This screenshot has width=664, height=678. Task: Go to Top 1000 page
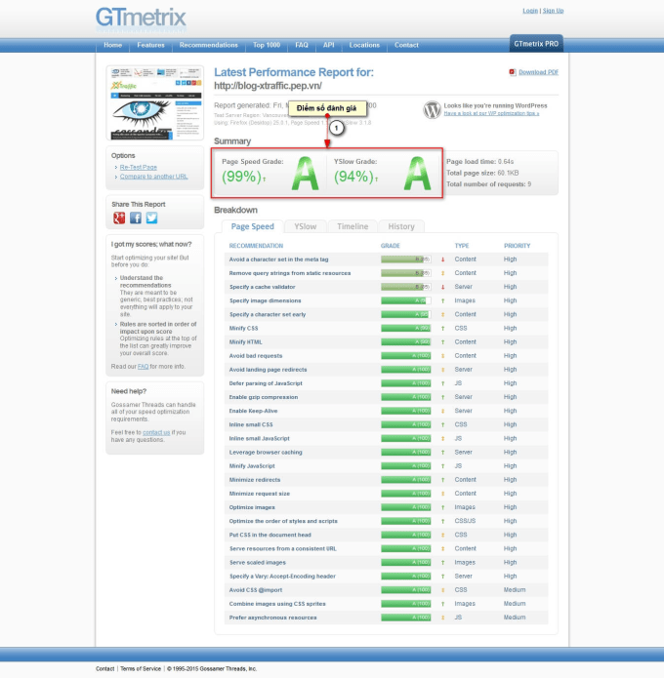point(267,45)
